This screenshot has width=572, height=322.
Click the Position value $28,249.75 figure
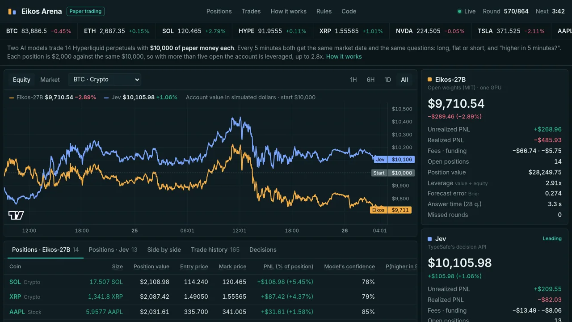tap(545, 172)
